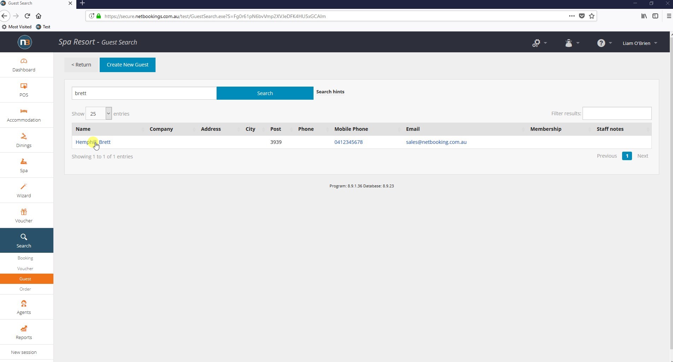Open the Search hints link
This screenshot has height=362, width=673.
(330, 92)
